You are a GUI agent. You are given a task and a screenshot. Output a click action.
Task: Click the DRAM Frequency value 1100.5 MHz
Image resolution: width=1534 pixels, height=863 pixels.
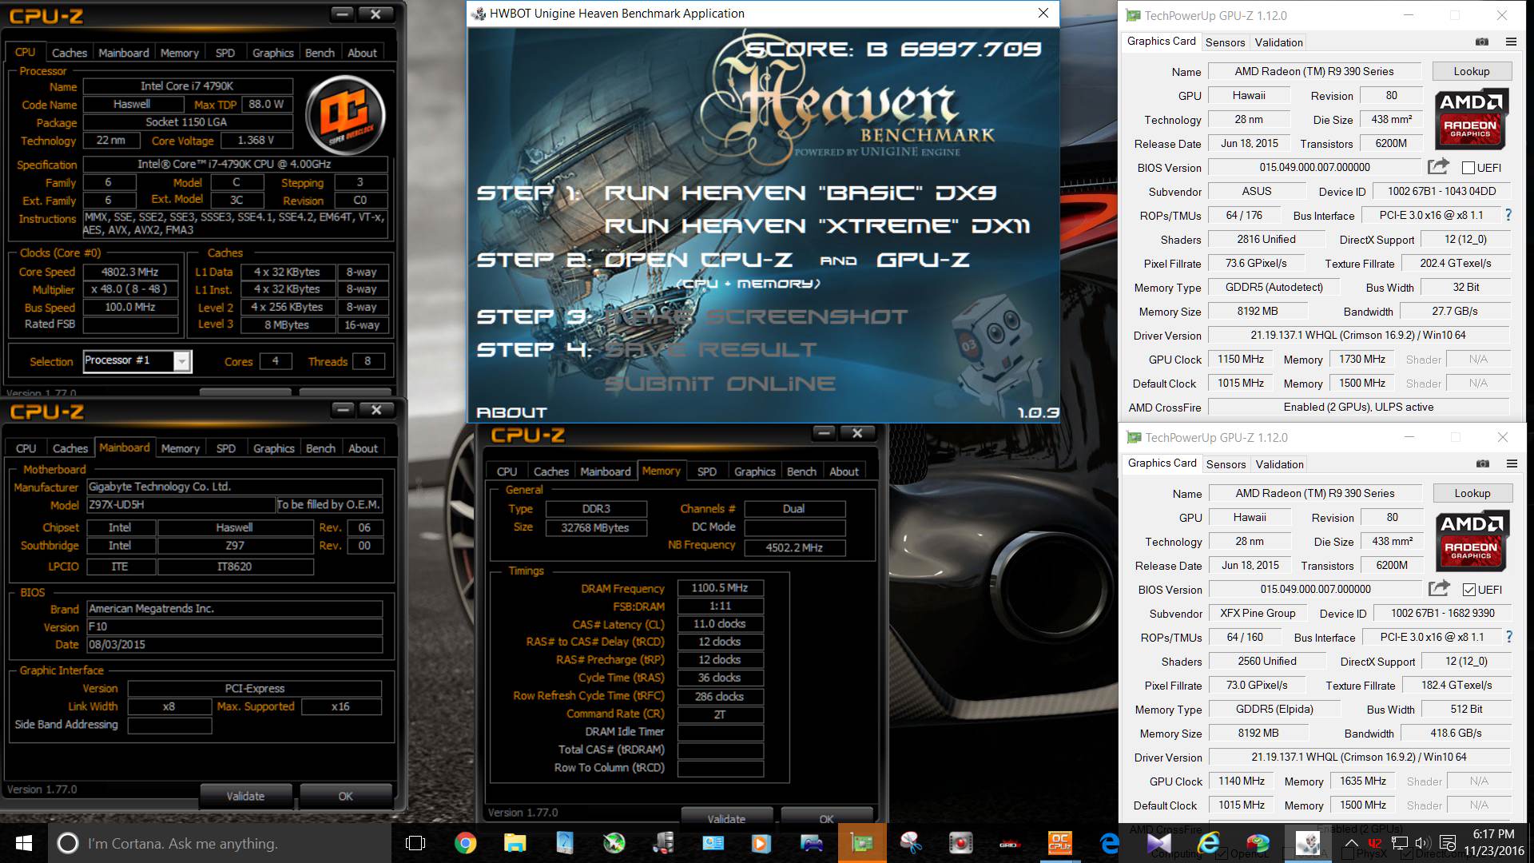click(720, 587)
